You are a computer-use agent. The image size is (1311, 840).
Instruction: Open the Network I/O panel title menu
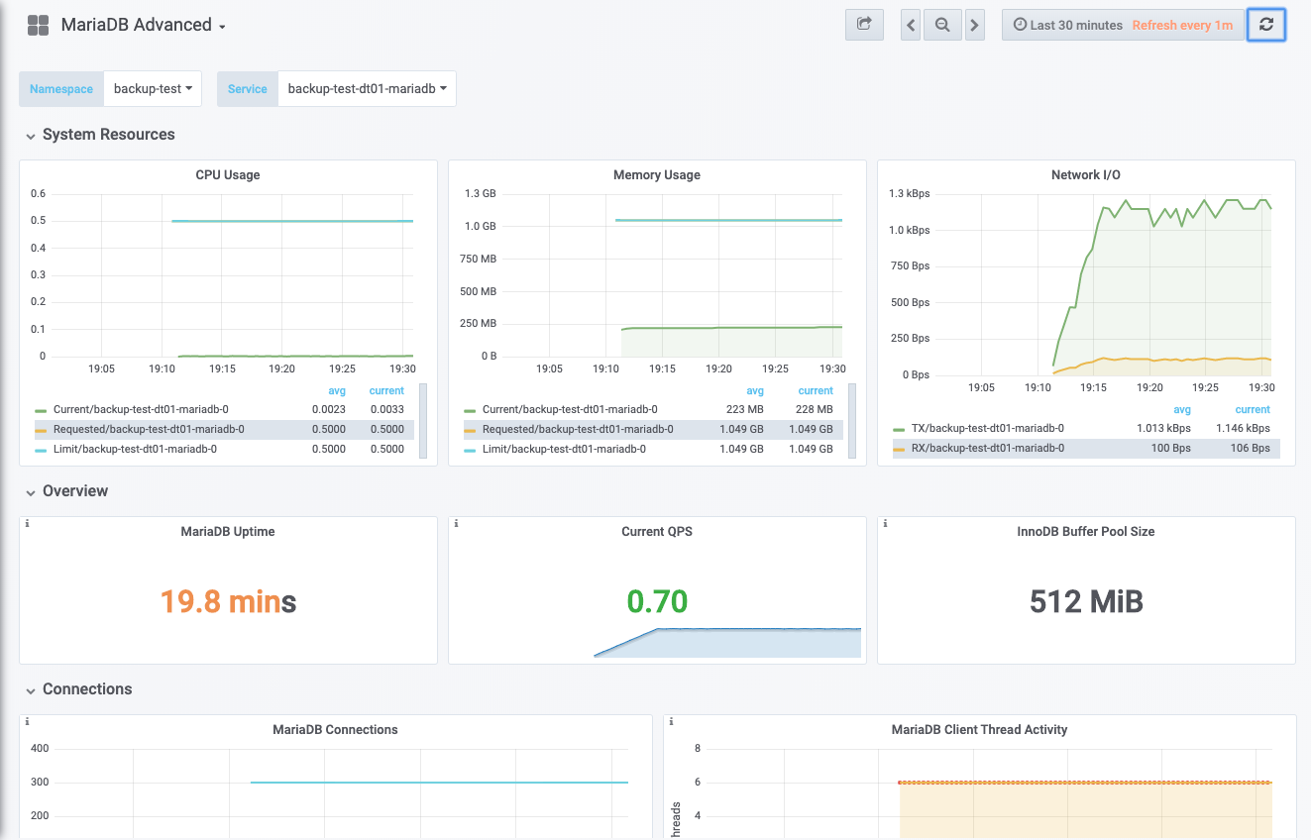pos(1086,175)
